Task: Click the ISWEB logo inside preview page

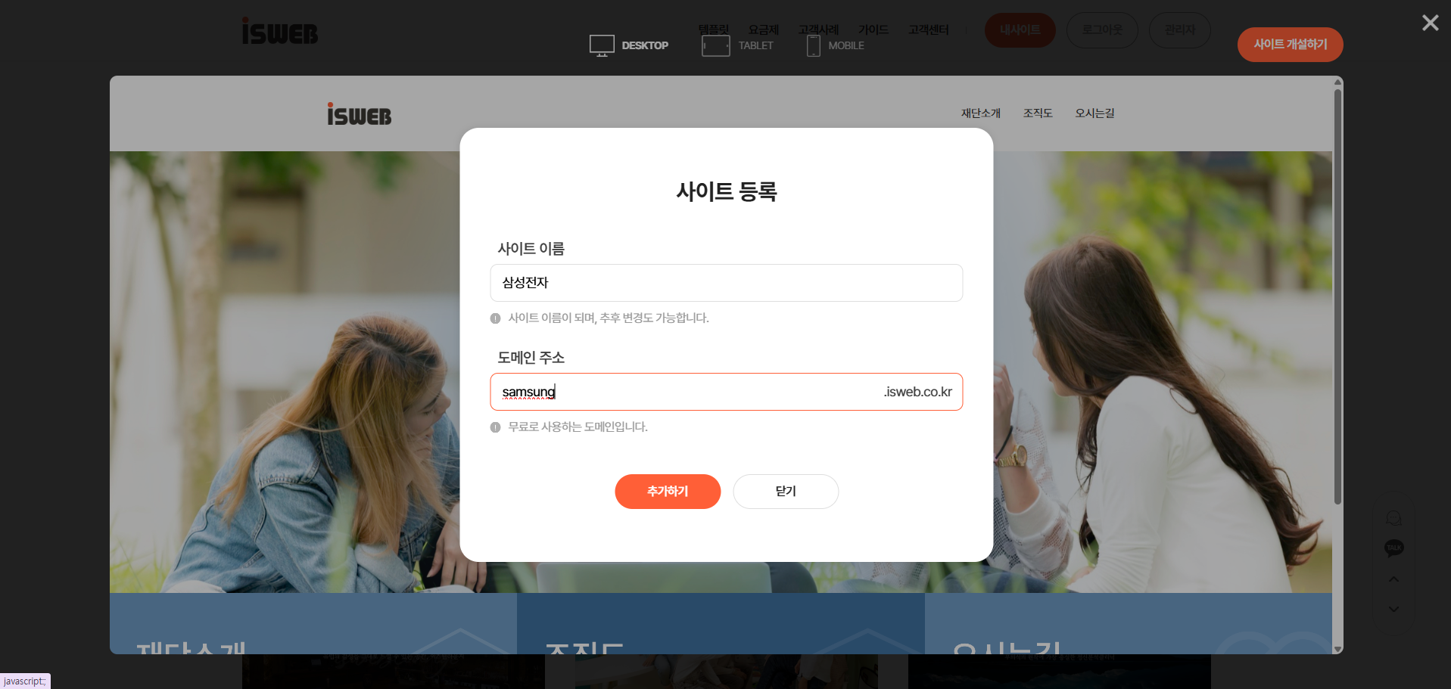Action: (x=359, y=114)
